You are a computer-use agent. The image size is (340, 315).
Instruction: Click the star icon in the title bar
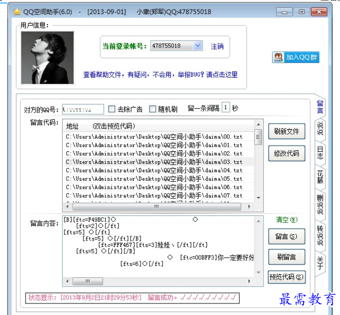16,12
